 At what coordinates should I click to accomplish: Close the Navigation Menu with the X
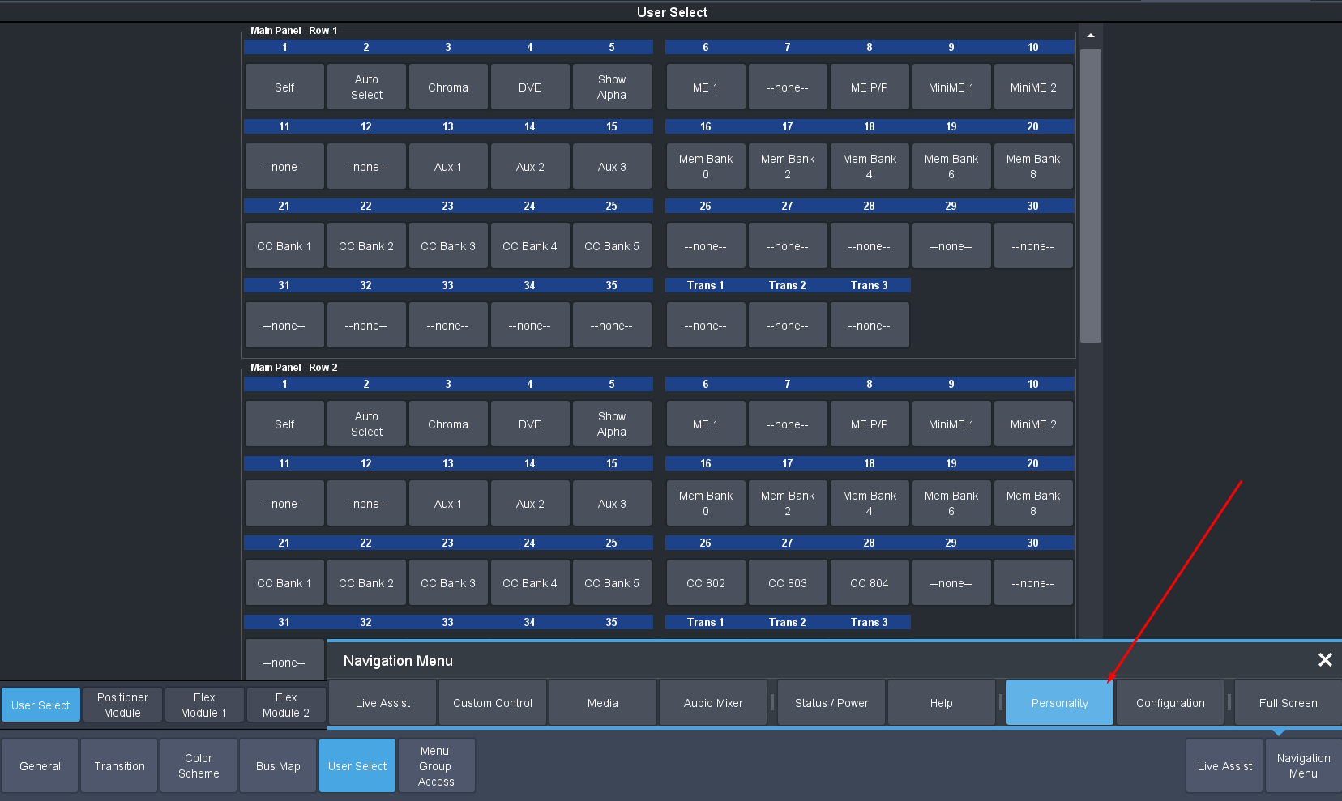coord(1325,660)
